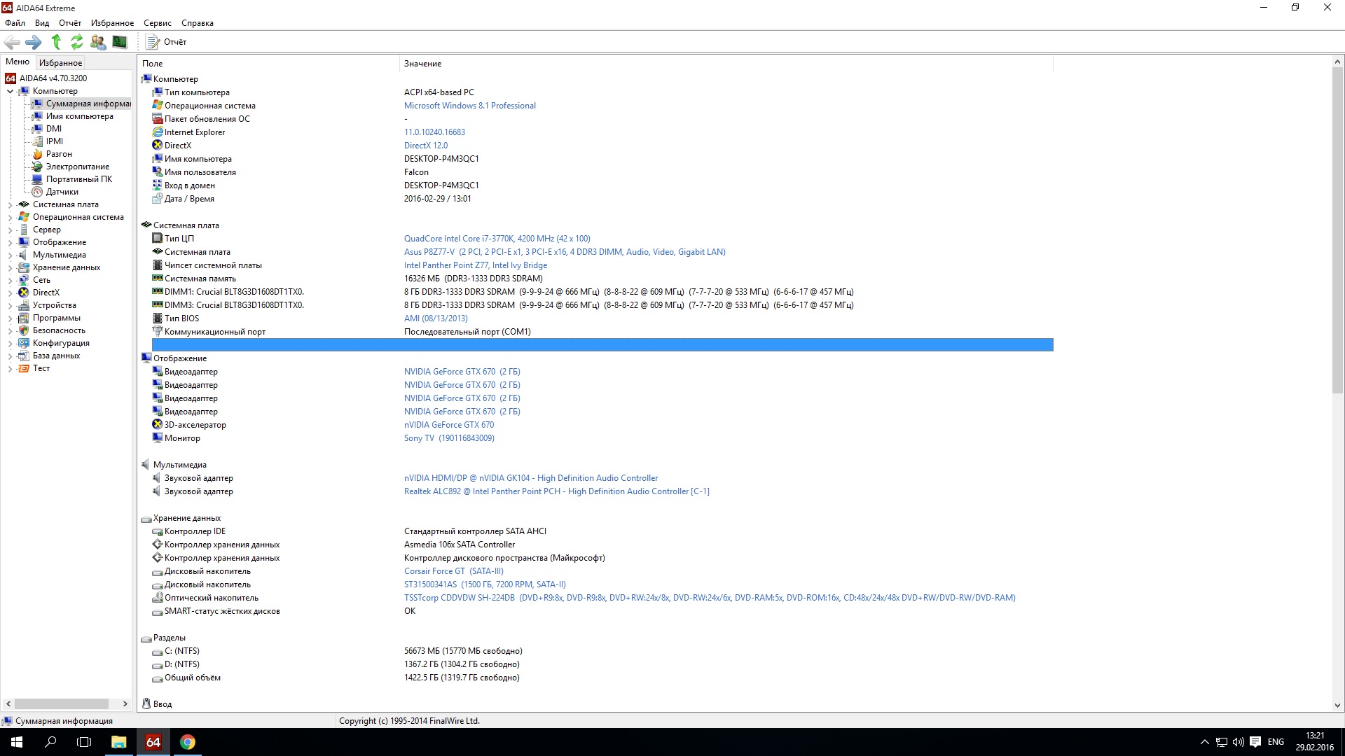Expand the Операционная система tree node
The width and height of the screenshot is (1345, 756).
coord(10,217)
